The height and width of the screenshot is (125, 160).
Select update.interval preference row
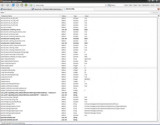(79, 79)
